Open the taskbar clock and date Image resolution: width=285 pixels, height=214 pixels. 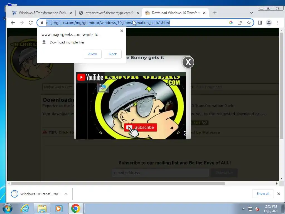(x=271, y=209)
